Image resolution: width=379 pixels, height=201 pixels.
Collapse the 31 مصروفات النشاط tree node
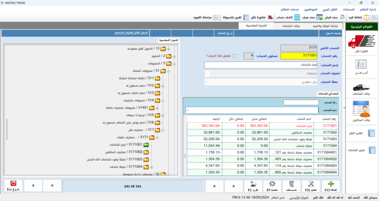coord(168,70)
